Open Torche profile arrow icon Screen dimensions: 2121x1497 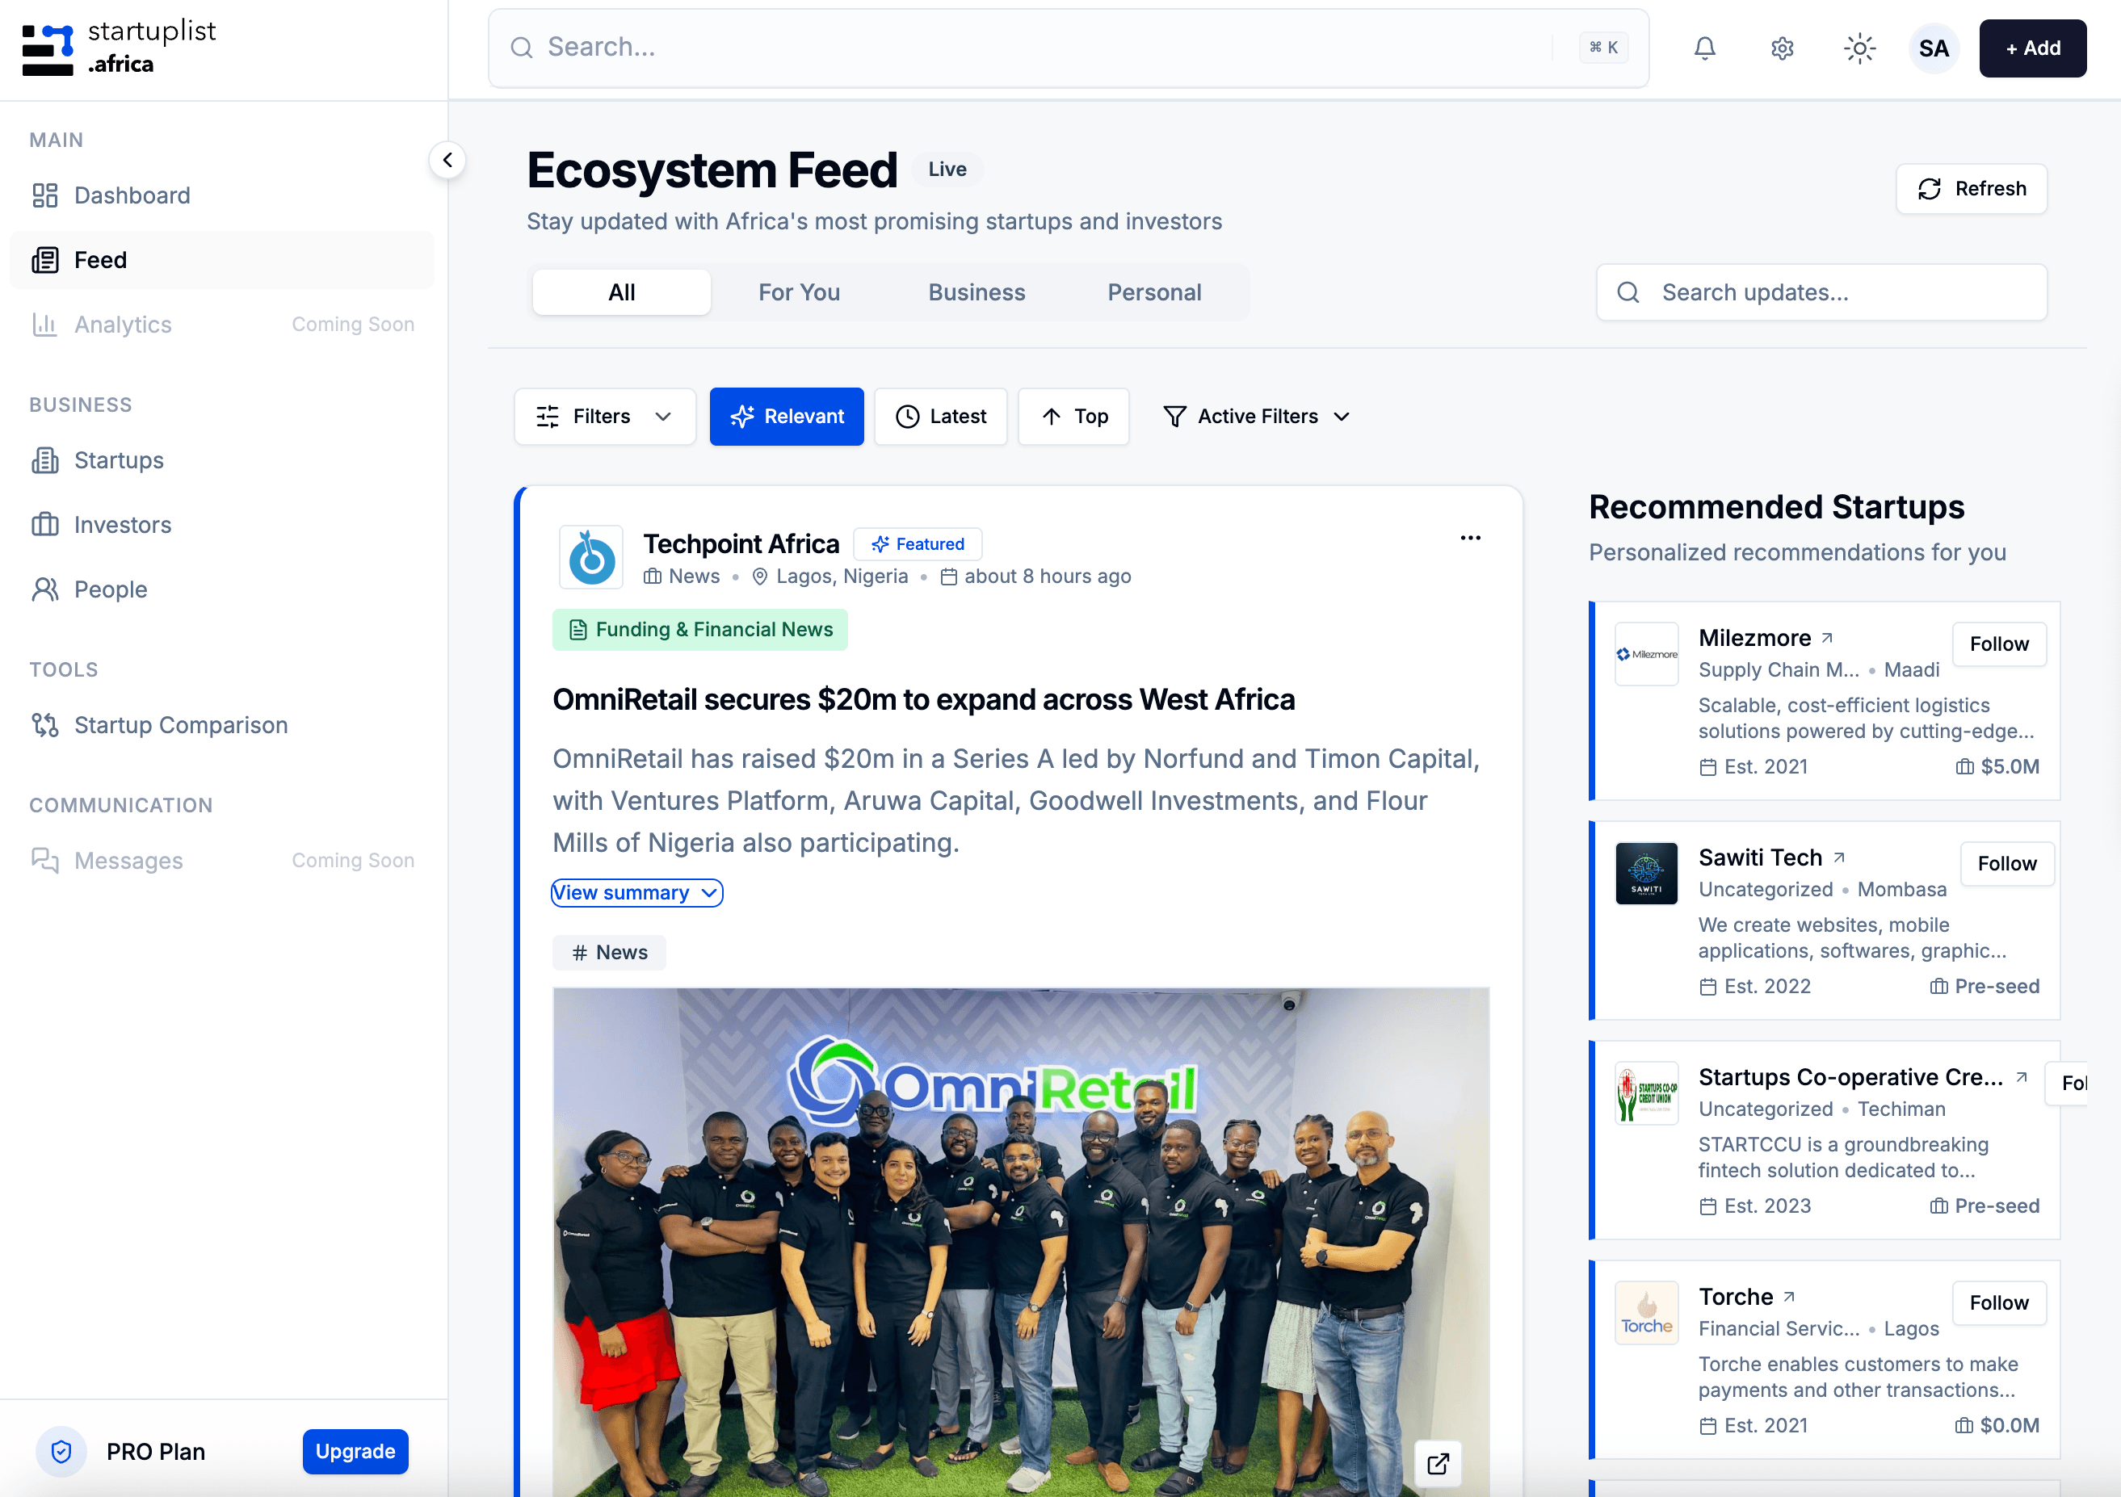click(1788, 1298)
